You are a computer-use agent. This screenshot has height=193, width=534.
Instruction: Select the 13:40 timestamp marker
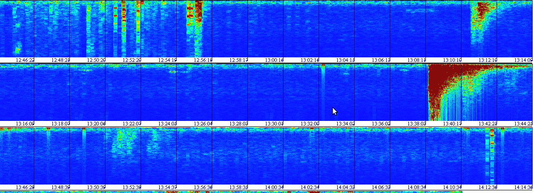tap(452, 124)
